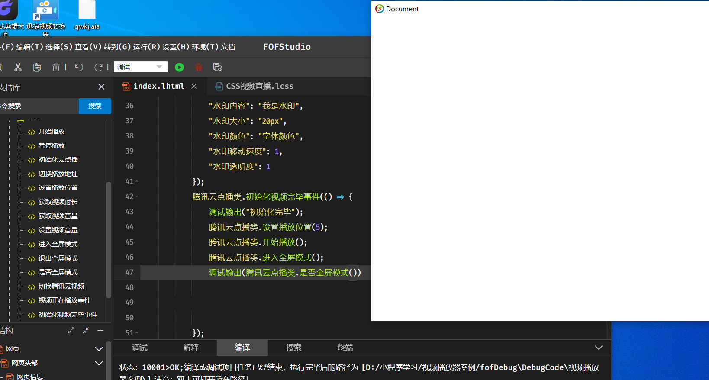Switch to the 终端 output tab
The width and height of the screenshot is (709, 380).
pyautogui.click(x=345, y=348)
